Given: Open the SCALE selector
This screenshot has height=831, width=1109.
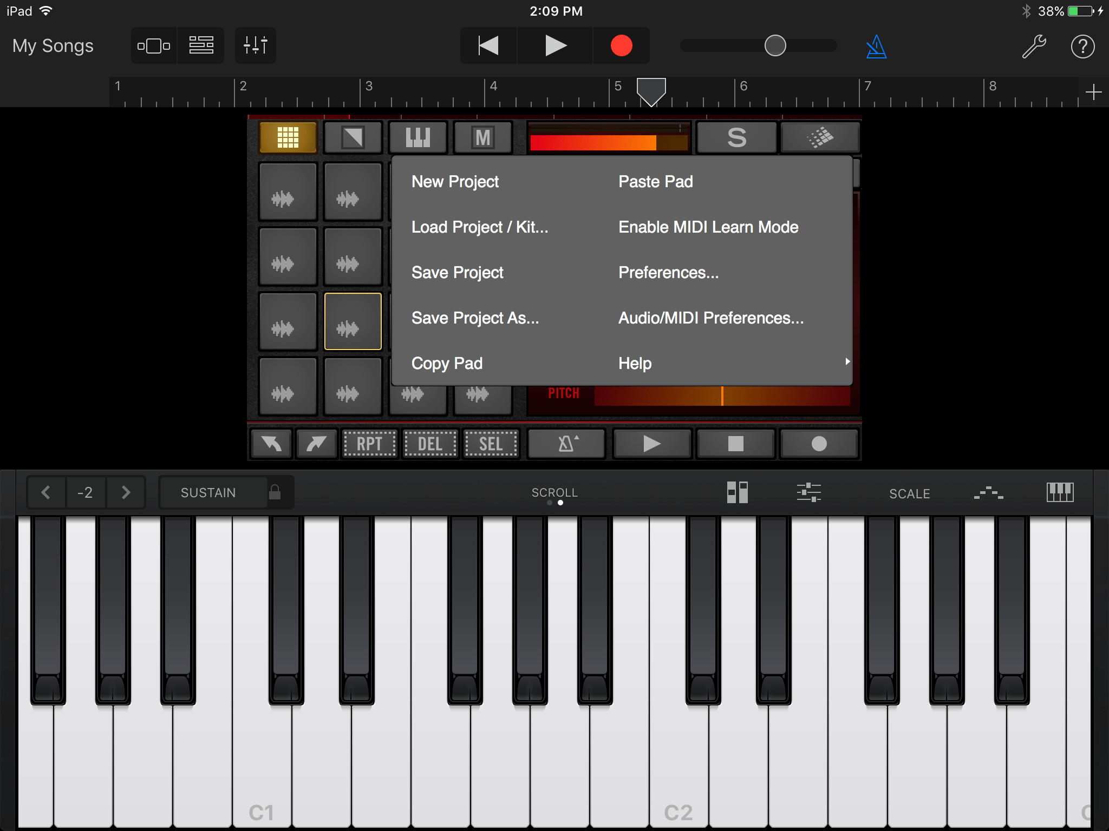Looking at the screenshot, I should tap(909, 493).
